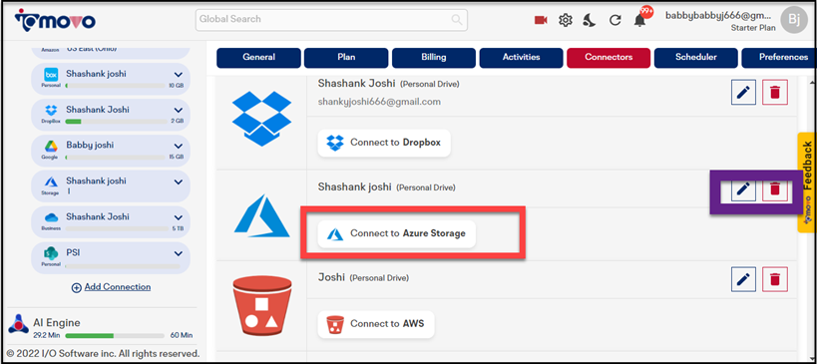
Task: Open the Bj user avatar
Action: (x=793, y=20)
